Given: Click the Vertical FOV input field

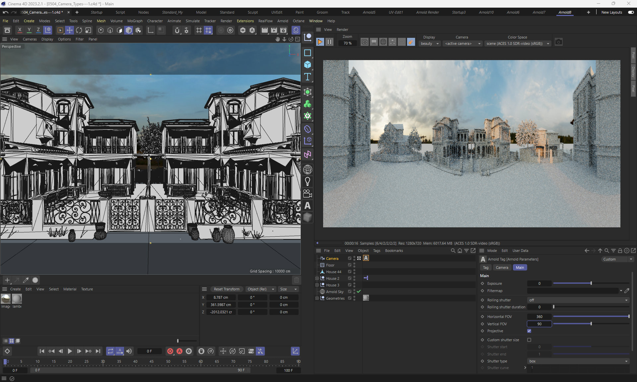Looking at the screenshot, I should [x=539, y=324].
